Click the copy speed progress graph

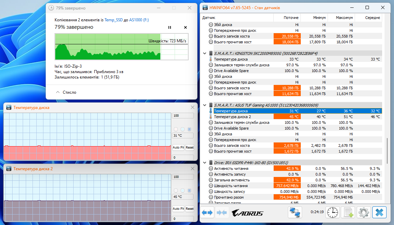coord(121,47)
